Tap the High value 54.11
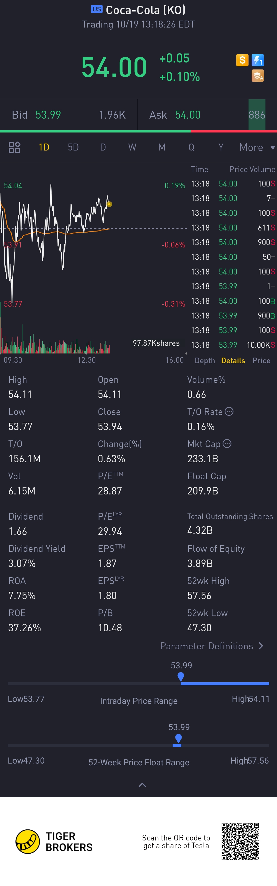The image size is (277, 886). [20, 394]
